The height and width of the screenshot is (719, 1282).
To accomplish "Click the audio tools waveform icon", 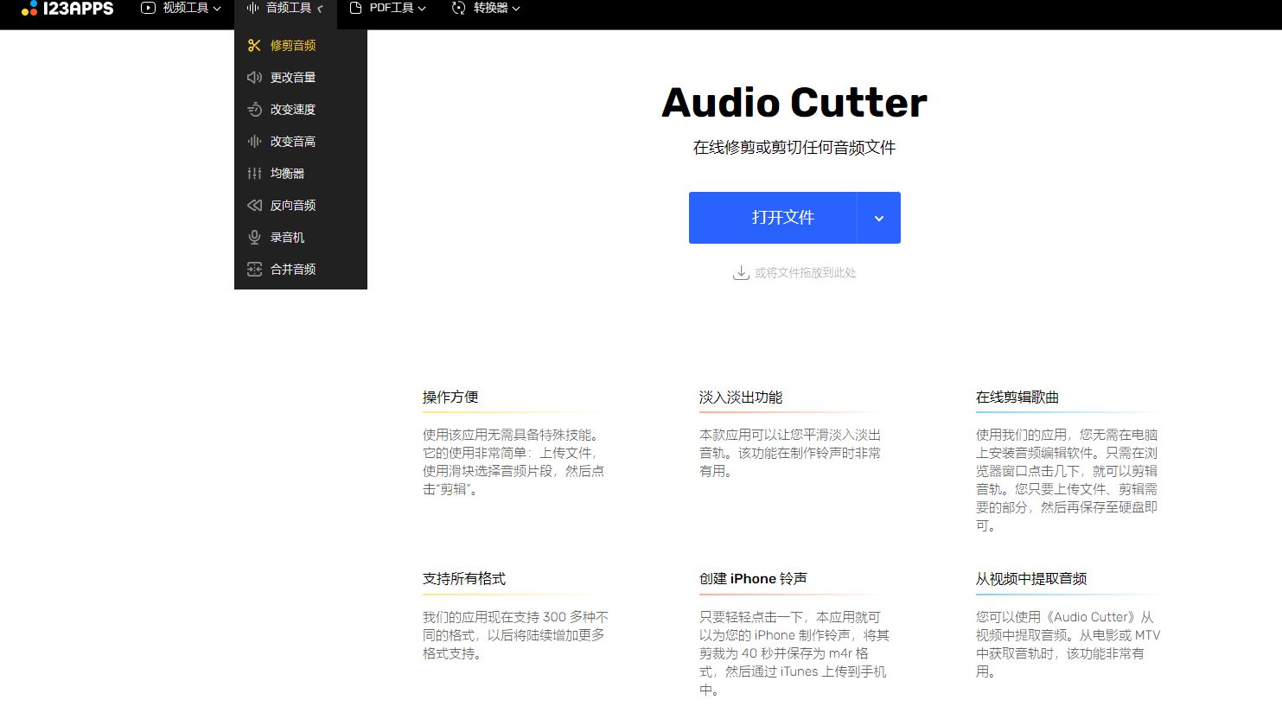I will (252, 8).
